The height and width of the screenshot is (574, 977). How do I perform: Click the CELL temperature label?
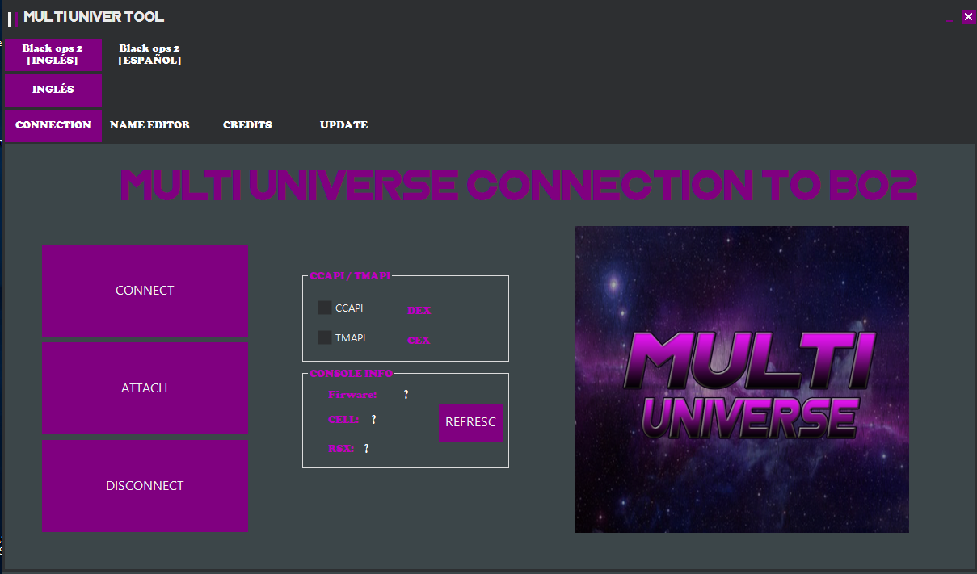343,420
